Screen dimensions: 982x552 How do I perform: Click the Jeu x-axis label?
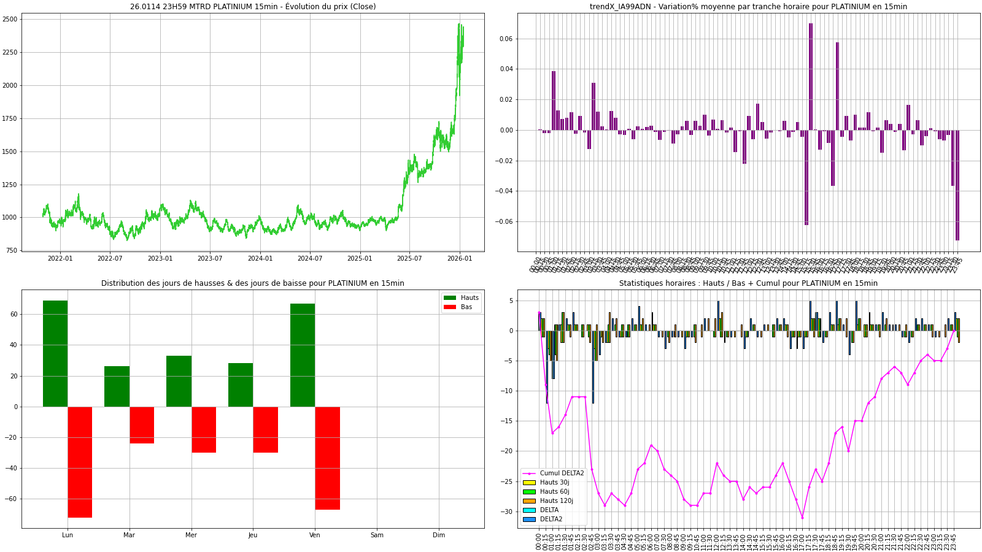coord(253,535)
